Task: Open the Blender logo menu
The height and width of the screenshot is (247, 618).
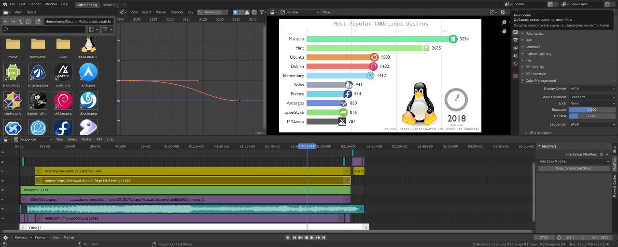Action: pyautogui.click(x=5, y=4)
